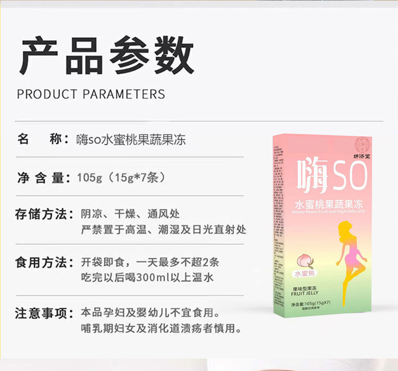Viewport: 398px width, 371px height.
Task: Click the 水蜜桃 flavor badge on box
Action: coord(304,274)
